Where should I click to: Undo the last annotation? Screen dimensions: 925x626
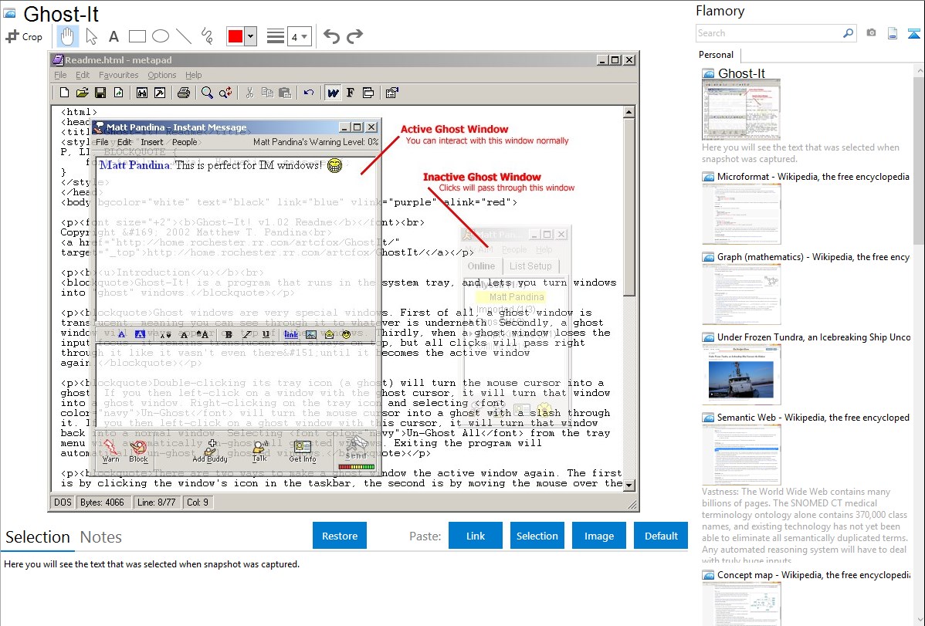pyautogui.click(x=331, y=36)
